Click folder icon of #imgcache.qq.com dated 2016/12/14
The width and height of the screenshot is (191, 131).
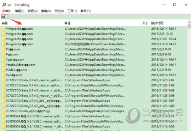tap(3, 29)
